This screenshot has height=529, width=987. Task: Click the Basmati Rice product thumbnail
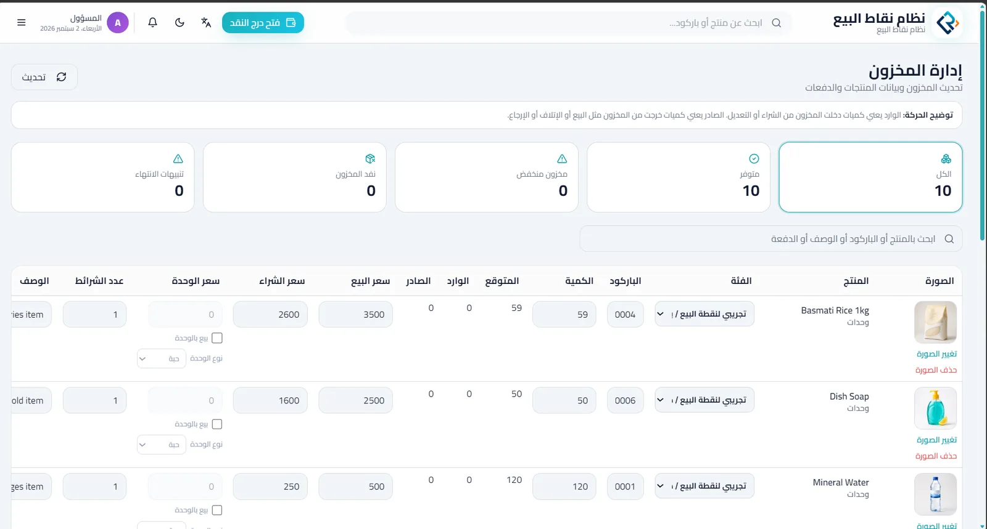pos(936,322)
